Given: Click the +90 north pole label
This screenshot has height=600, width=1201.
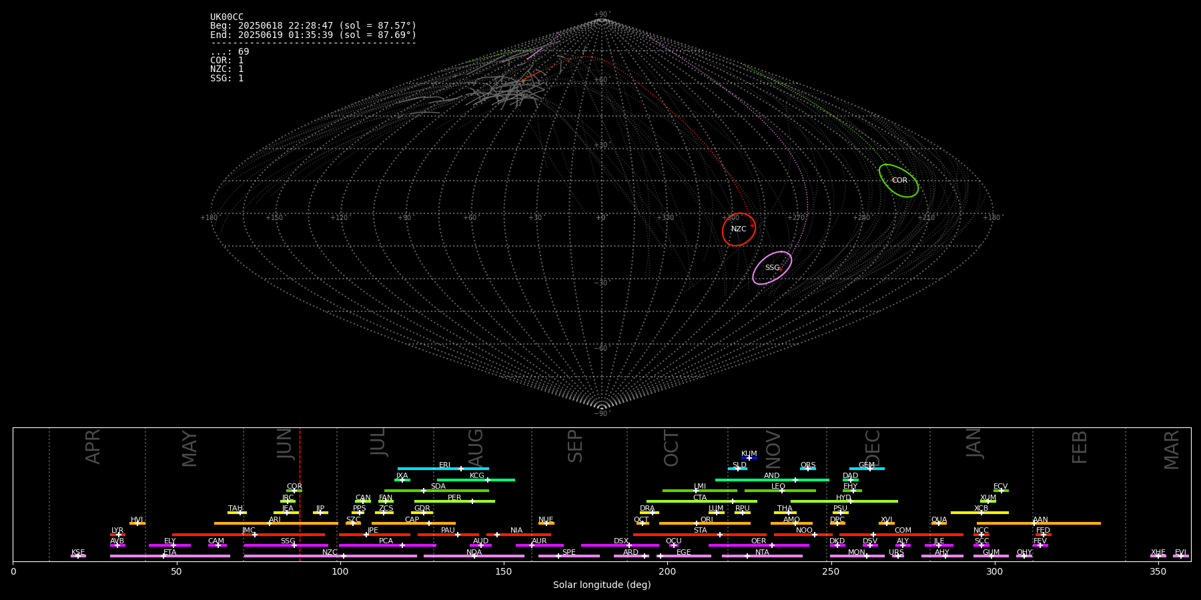Looking at the screenshot, I should [x=601, y=15].
